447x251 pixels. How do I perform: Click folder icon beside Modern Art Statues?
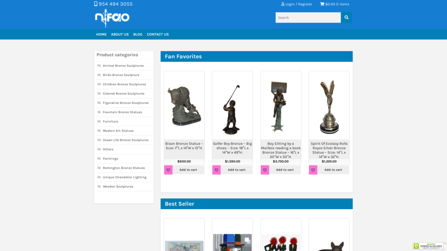coord(99,131)
